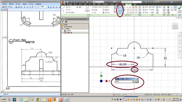Viewport: 182px width, 102px height.
Task: Open the 검사 (Inspect) ribbon tab
Action: 75,4
